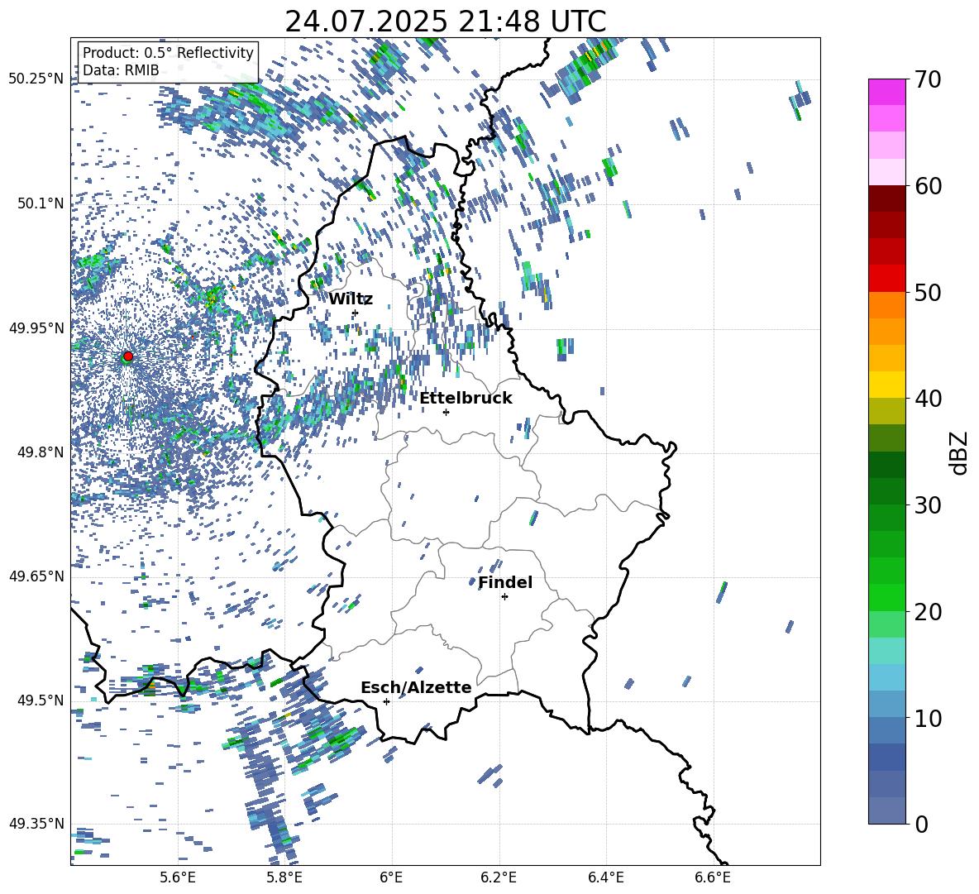Image resolution: width=979 pixels, height=894 pixels.
Task: Click the 10 tick on colorbar
Action: [927, 718]
